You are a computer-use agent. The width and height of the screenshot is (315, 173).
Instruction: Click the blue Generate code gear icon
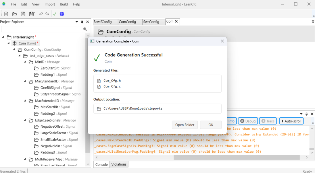coord(62,14)
